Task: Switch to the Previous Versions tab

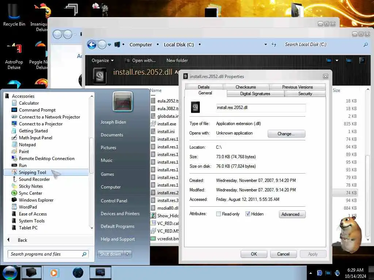Action: pos(297,87)
